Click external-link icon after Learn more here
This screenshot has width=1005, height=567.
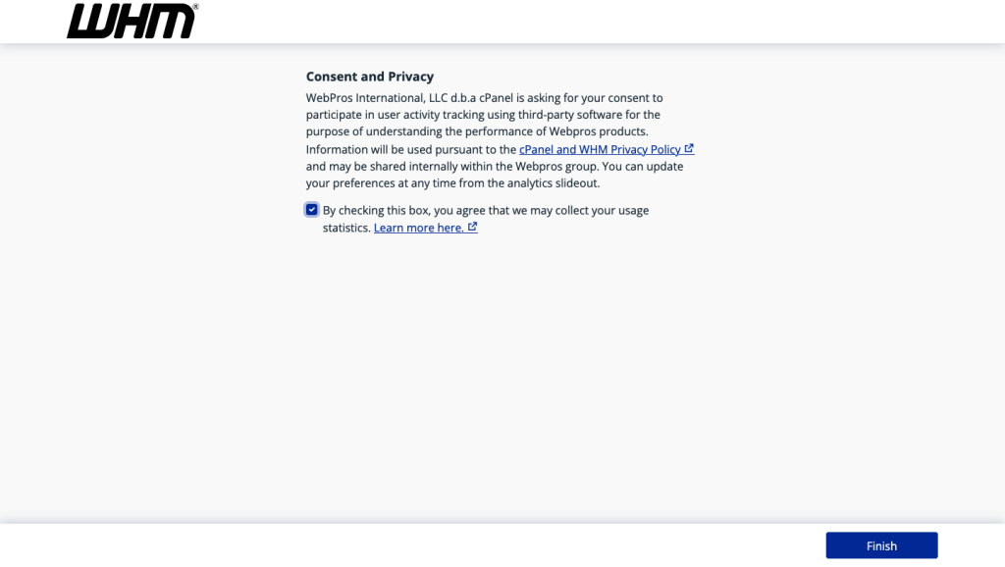coord(473,228)
